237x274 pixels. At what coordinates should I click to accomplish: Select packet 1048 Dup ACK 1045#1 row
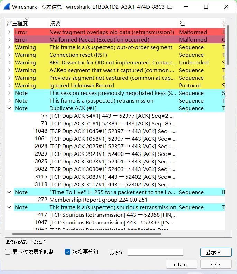pos(115,131)
